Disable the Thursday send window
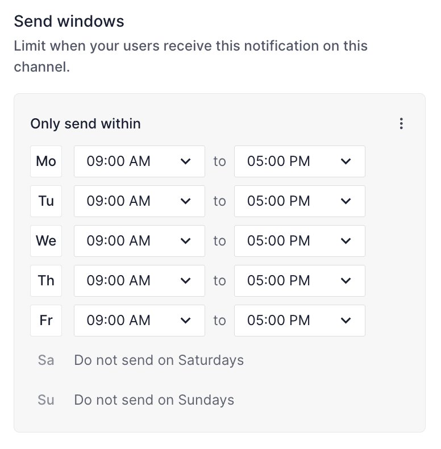 click(x=46, y=281)
